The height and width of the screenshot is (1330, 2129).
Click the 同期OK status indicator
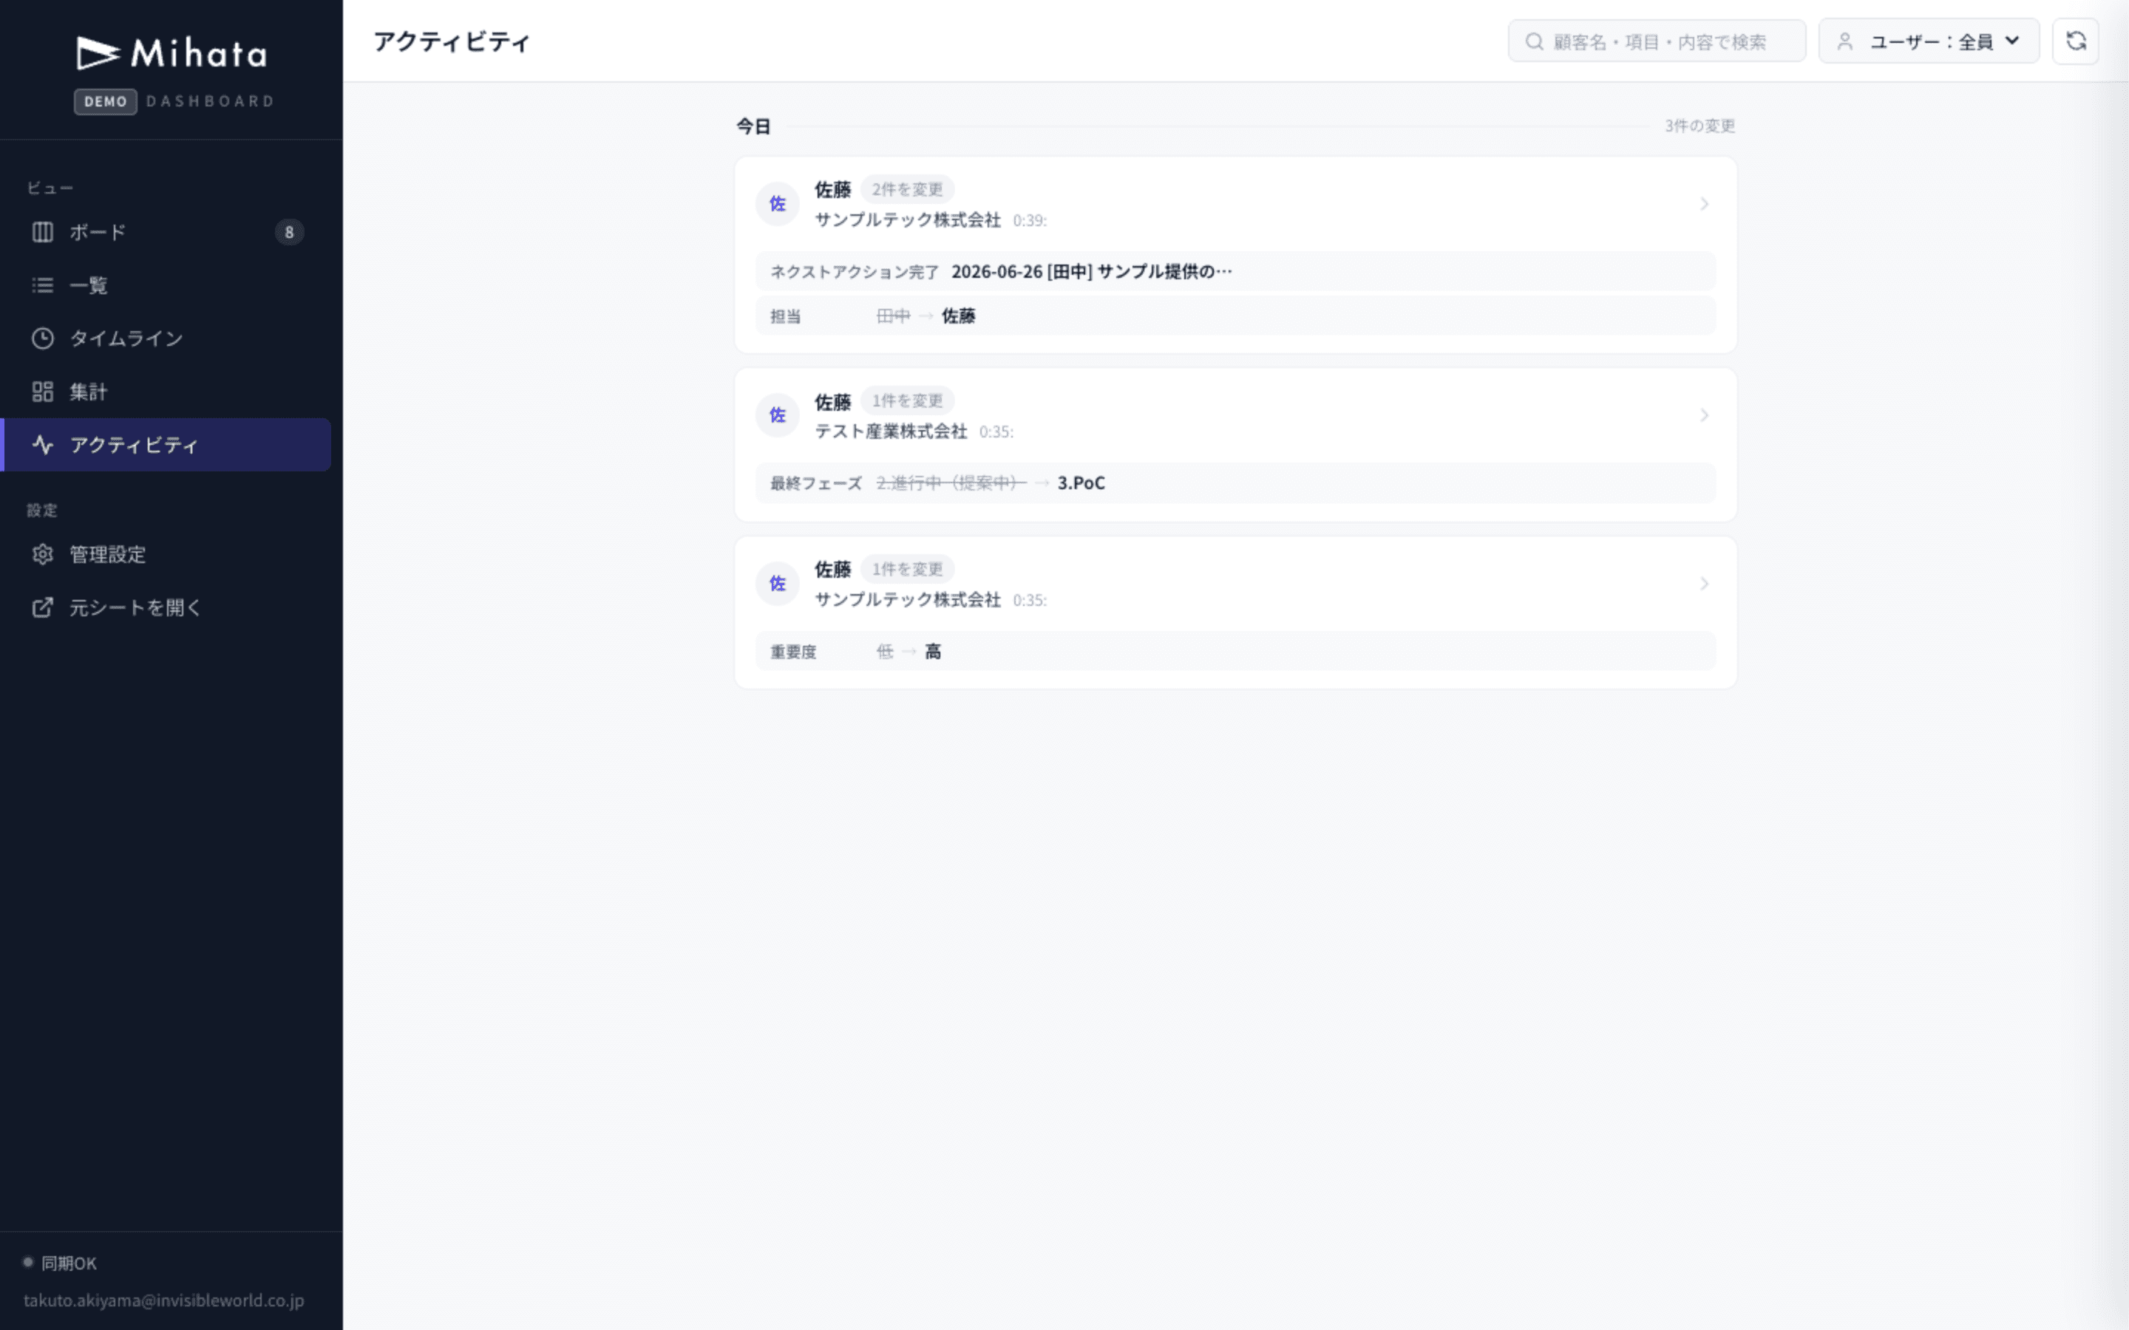tap(60, 1263)
